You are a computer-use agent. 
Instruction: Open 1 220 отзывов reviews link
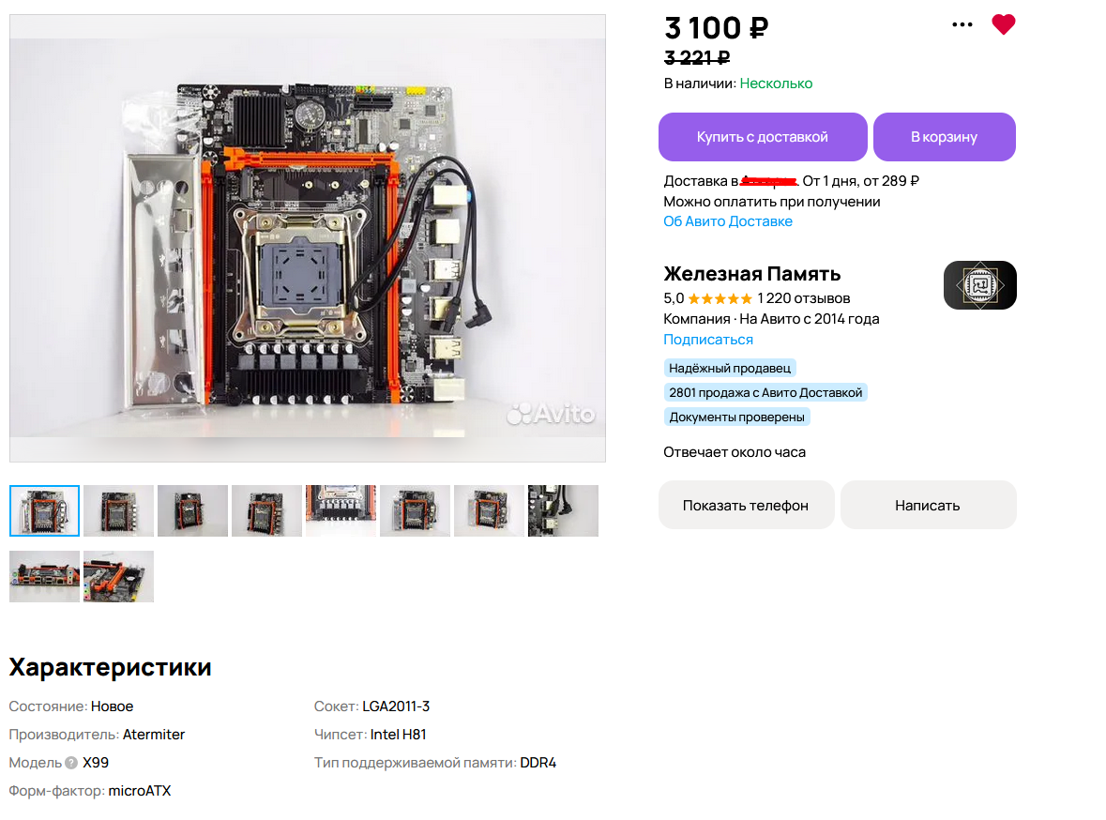804,298
